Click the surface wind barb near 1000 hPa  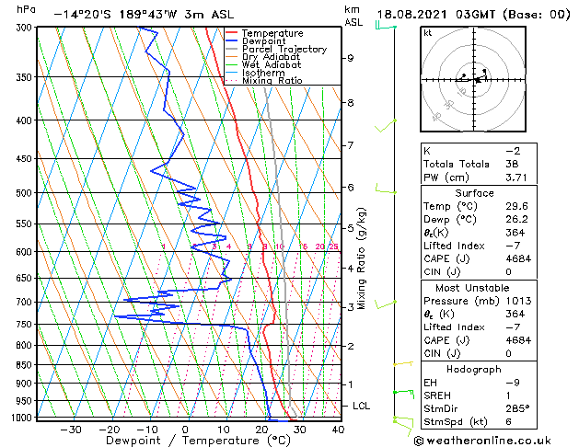point(403,426)
